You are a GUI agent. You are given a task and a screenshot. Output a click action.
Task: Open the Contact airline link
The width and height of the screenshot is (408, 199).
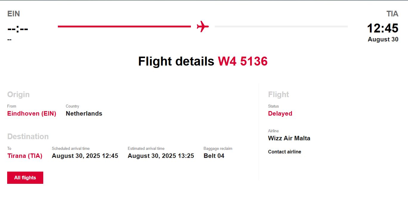285,152
